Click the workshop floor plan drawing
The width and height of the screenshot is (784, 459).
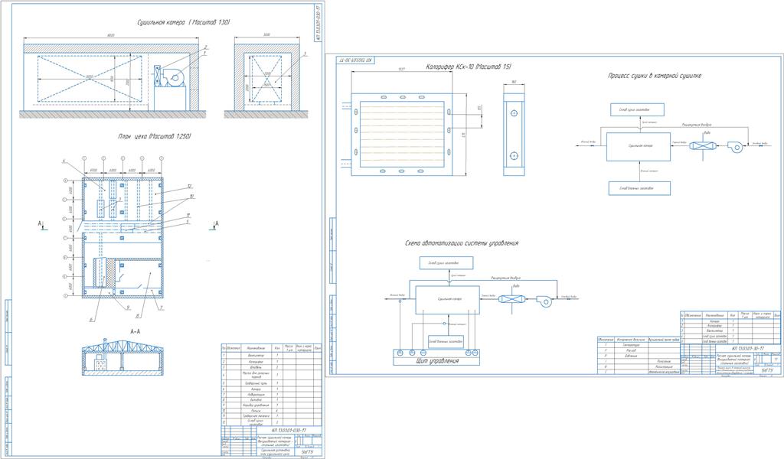click(x=122, y=238)
